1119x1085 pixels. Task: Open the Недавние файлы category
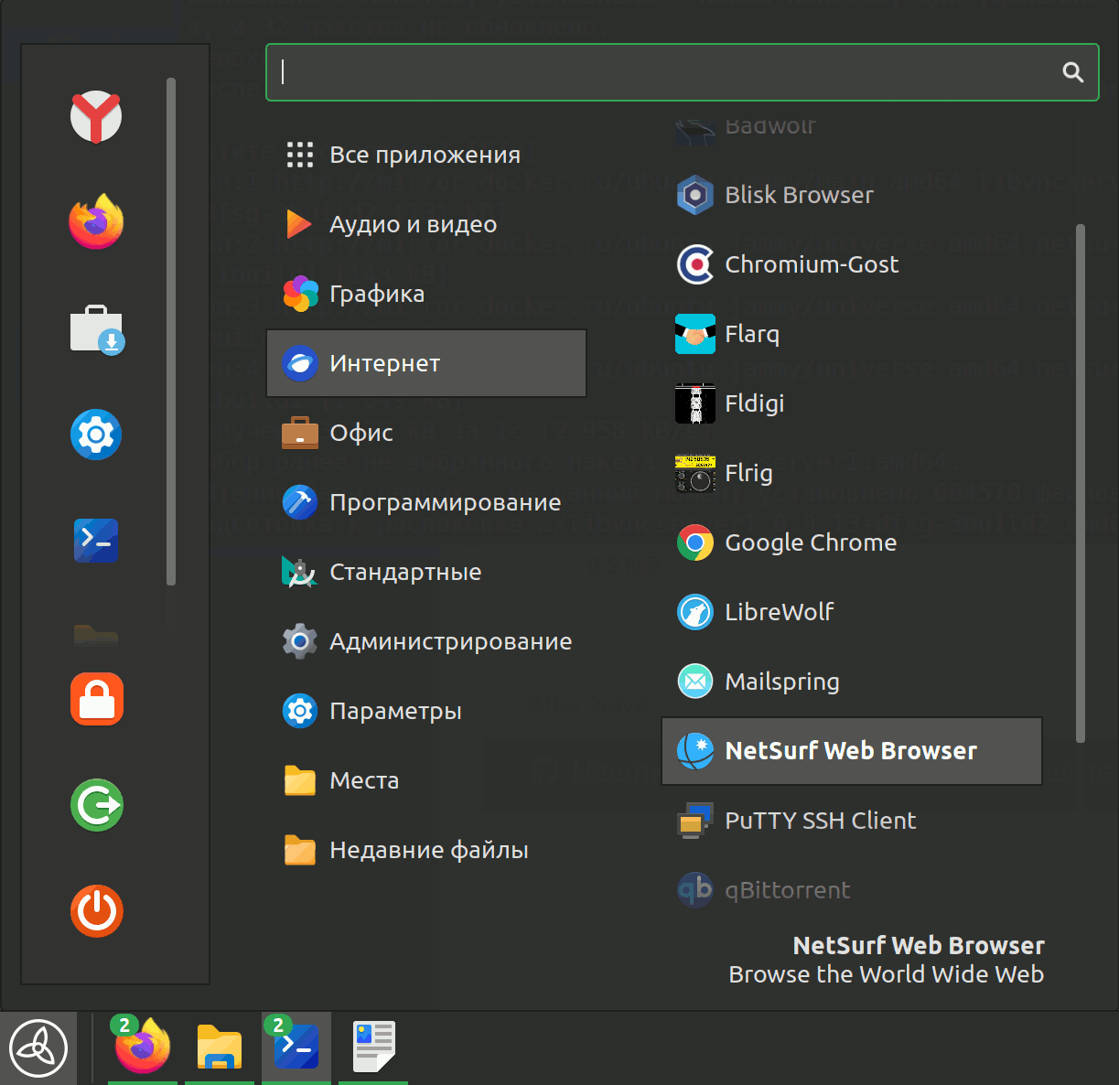click(426, 850)
